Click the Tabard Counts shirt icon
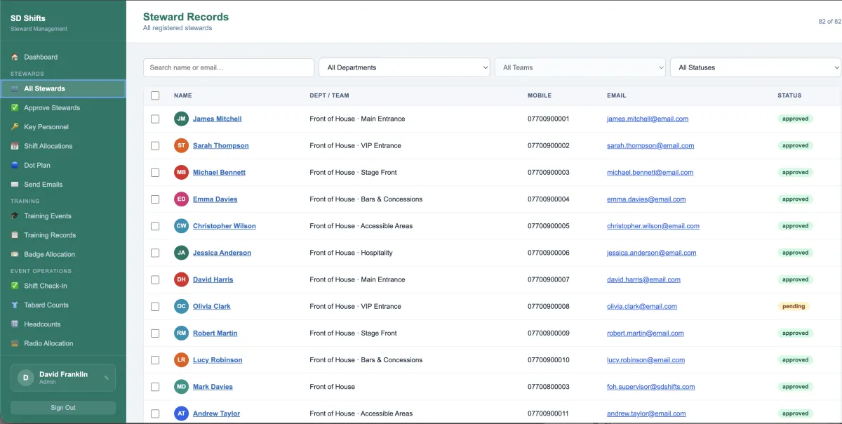842x424 pixels. (15, 305)
